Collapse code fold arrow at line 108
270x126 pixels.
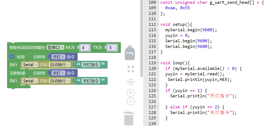coord(158,3)
